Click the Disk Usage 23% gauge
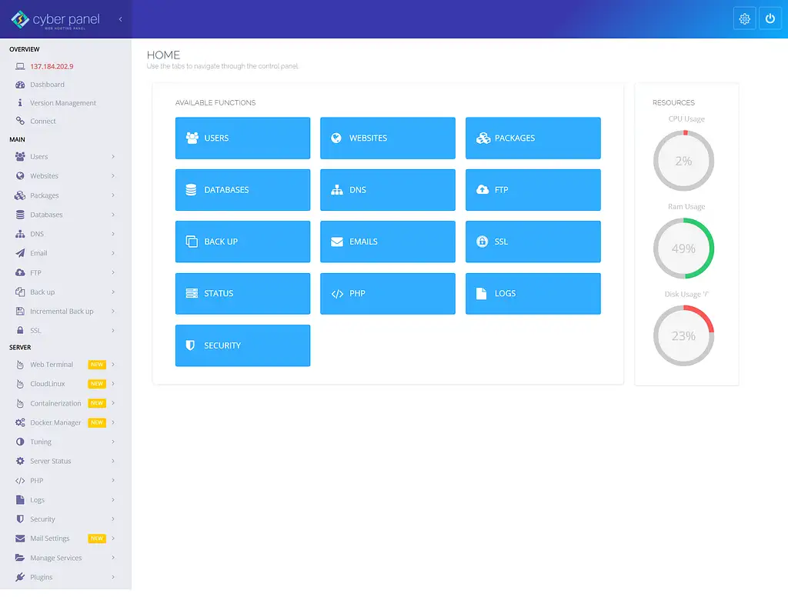The width and height of the screenshot is (788, 597). click(x=683, y=335)
